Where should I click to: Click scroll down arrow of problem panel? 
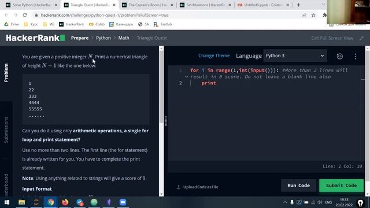coord(161,194)
